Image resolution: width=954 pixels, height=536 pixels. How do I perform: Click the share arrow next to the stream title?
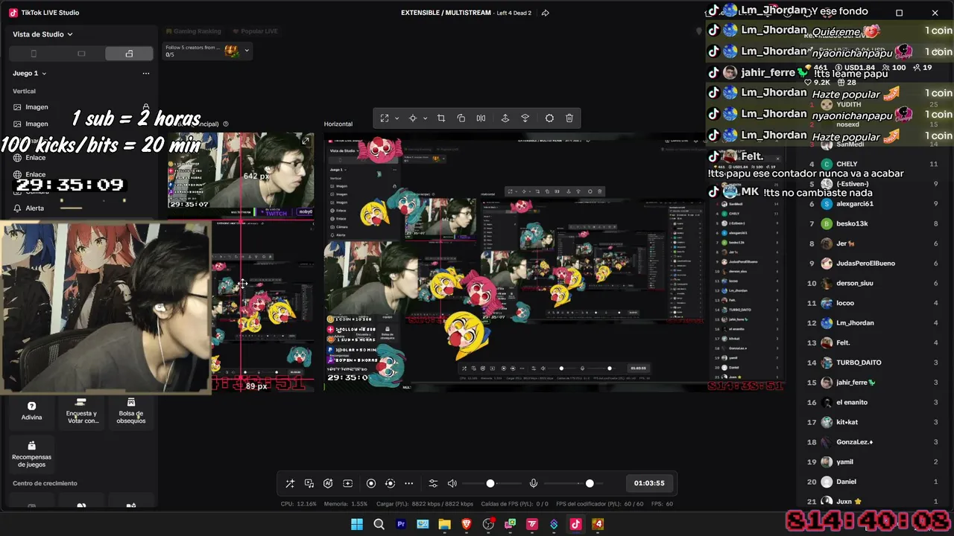point(546,13)
